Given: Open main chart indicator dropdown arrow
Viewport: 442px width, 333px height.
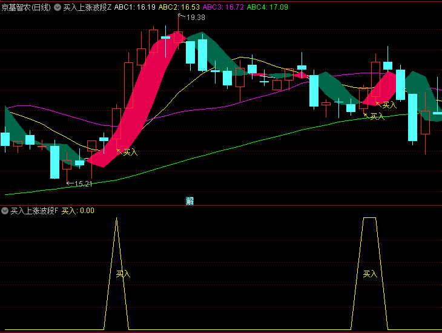Looking at the screenshot, I should (58, 7).
